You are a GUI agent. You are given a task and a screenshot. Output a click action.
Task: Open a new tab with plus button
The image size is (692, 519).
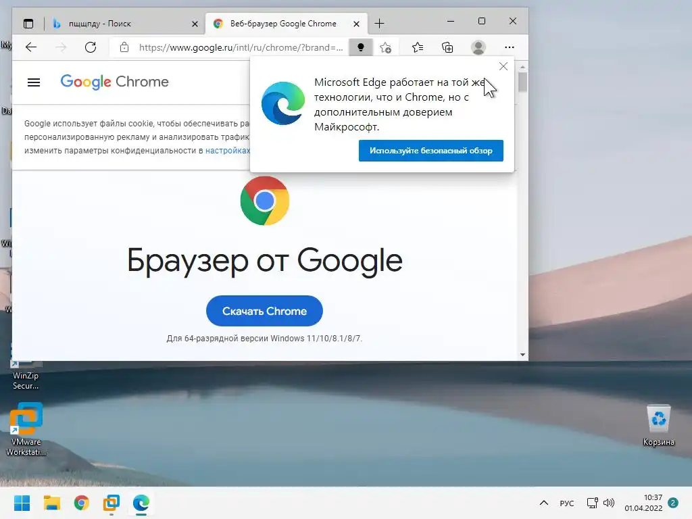click(x=379, y=24)
